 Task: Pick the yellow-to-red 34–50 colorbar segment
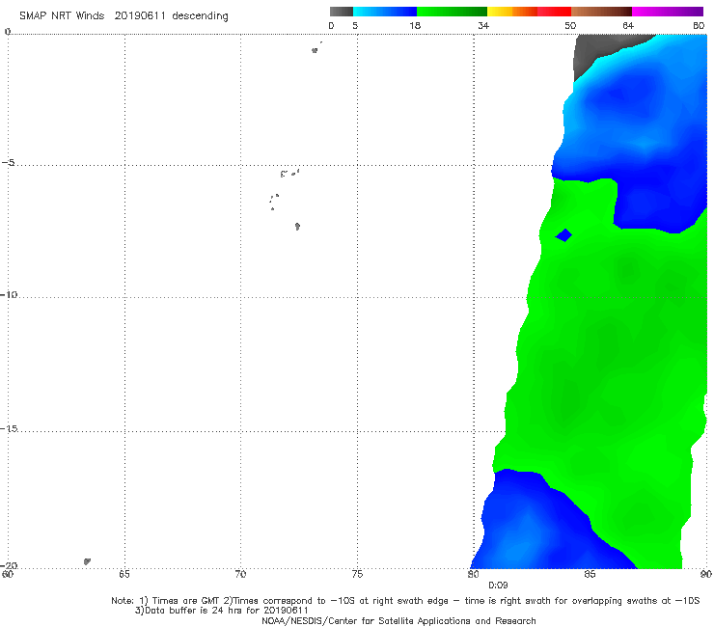pos(529,12)
